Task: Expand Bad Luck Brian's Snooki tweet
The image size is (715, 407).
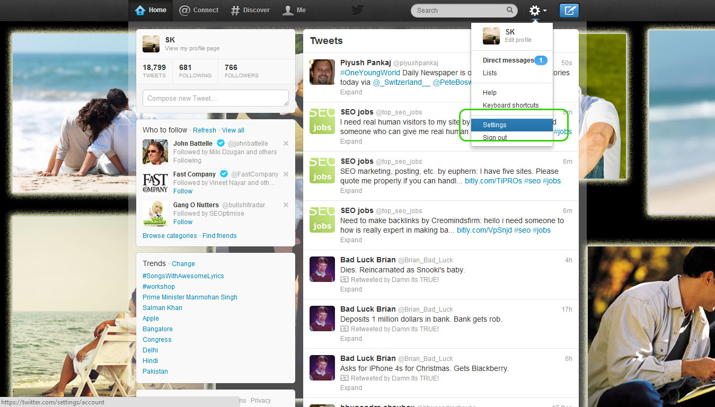Action: (350, 289)
